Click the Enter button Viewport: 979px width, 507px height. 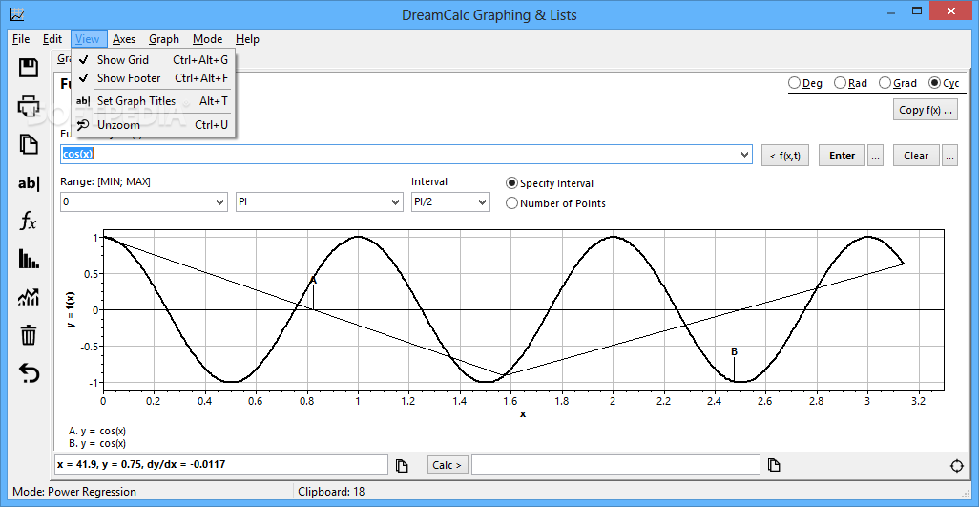(842, 156)
